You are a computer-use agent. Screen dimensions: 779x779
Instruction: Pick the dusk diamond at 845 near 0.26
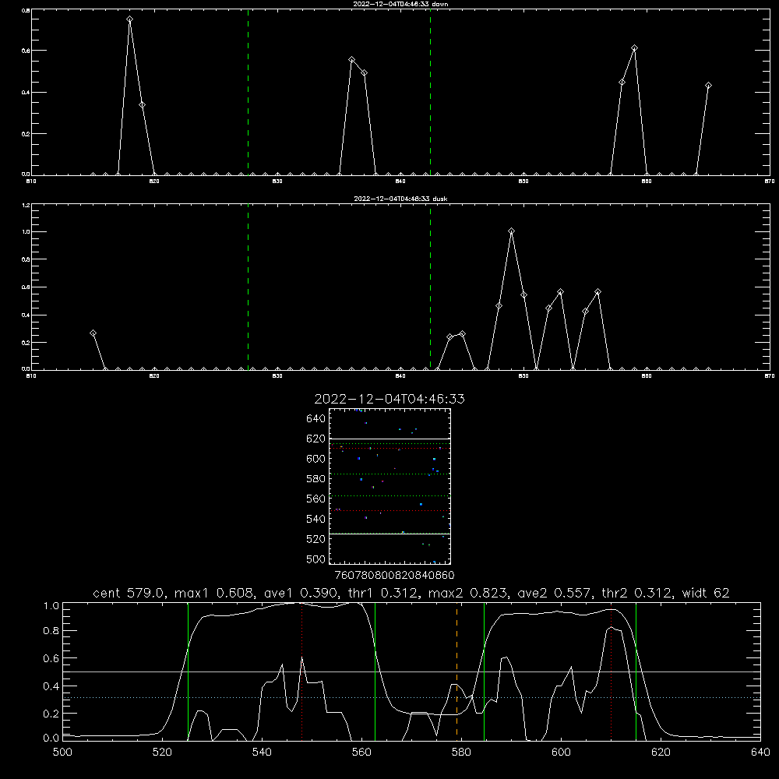click(462, 334)
